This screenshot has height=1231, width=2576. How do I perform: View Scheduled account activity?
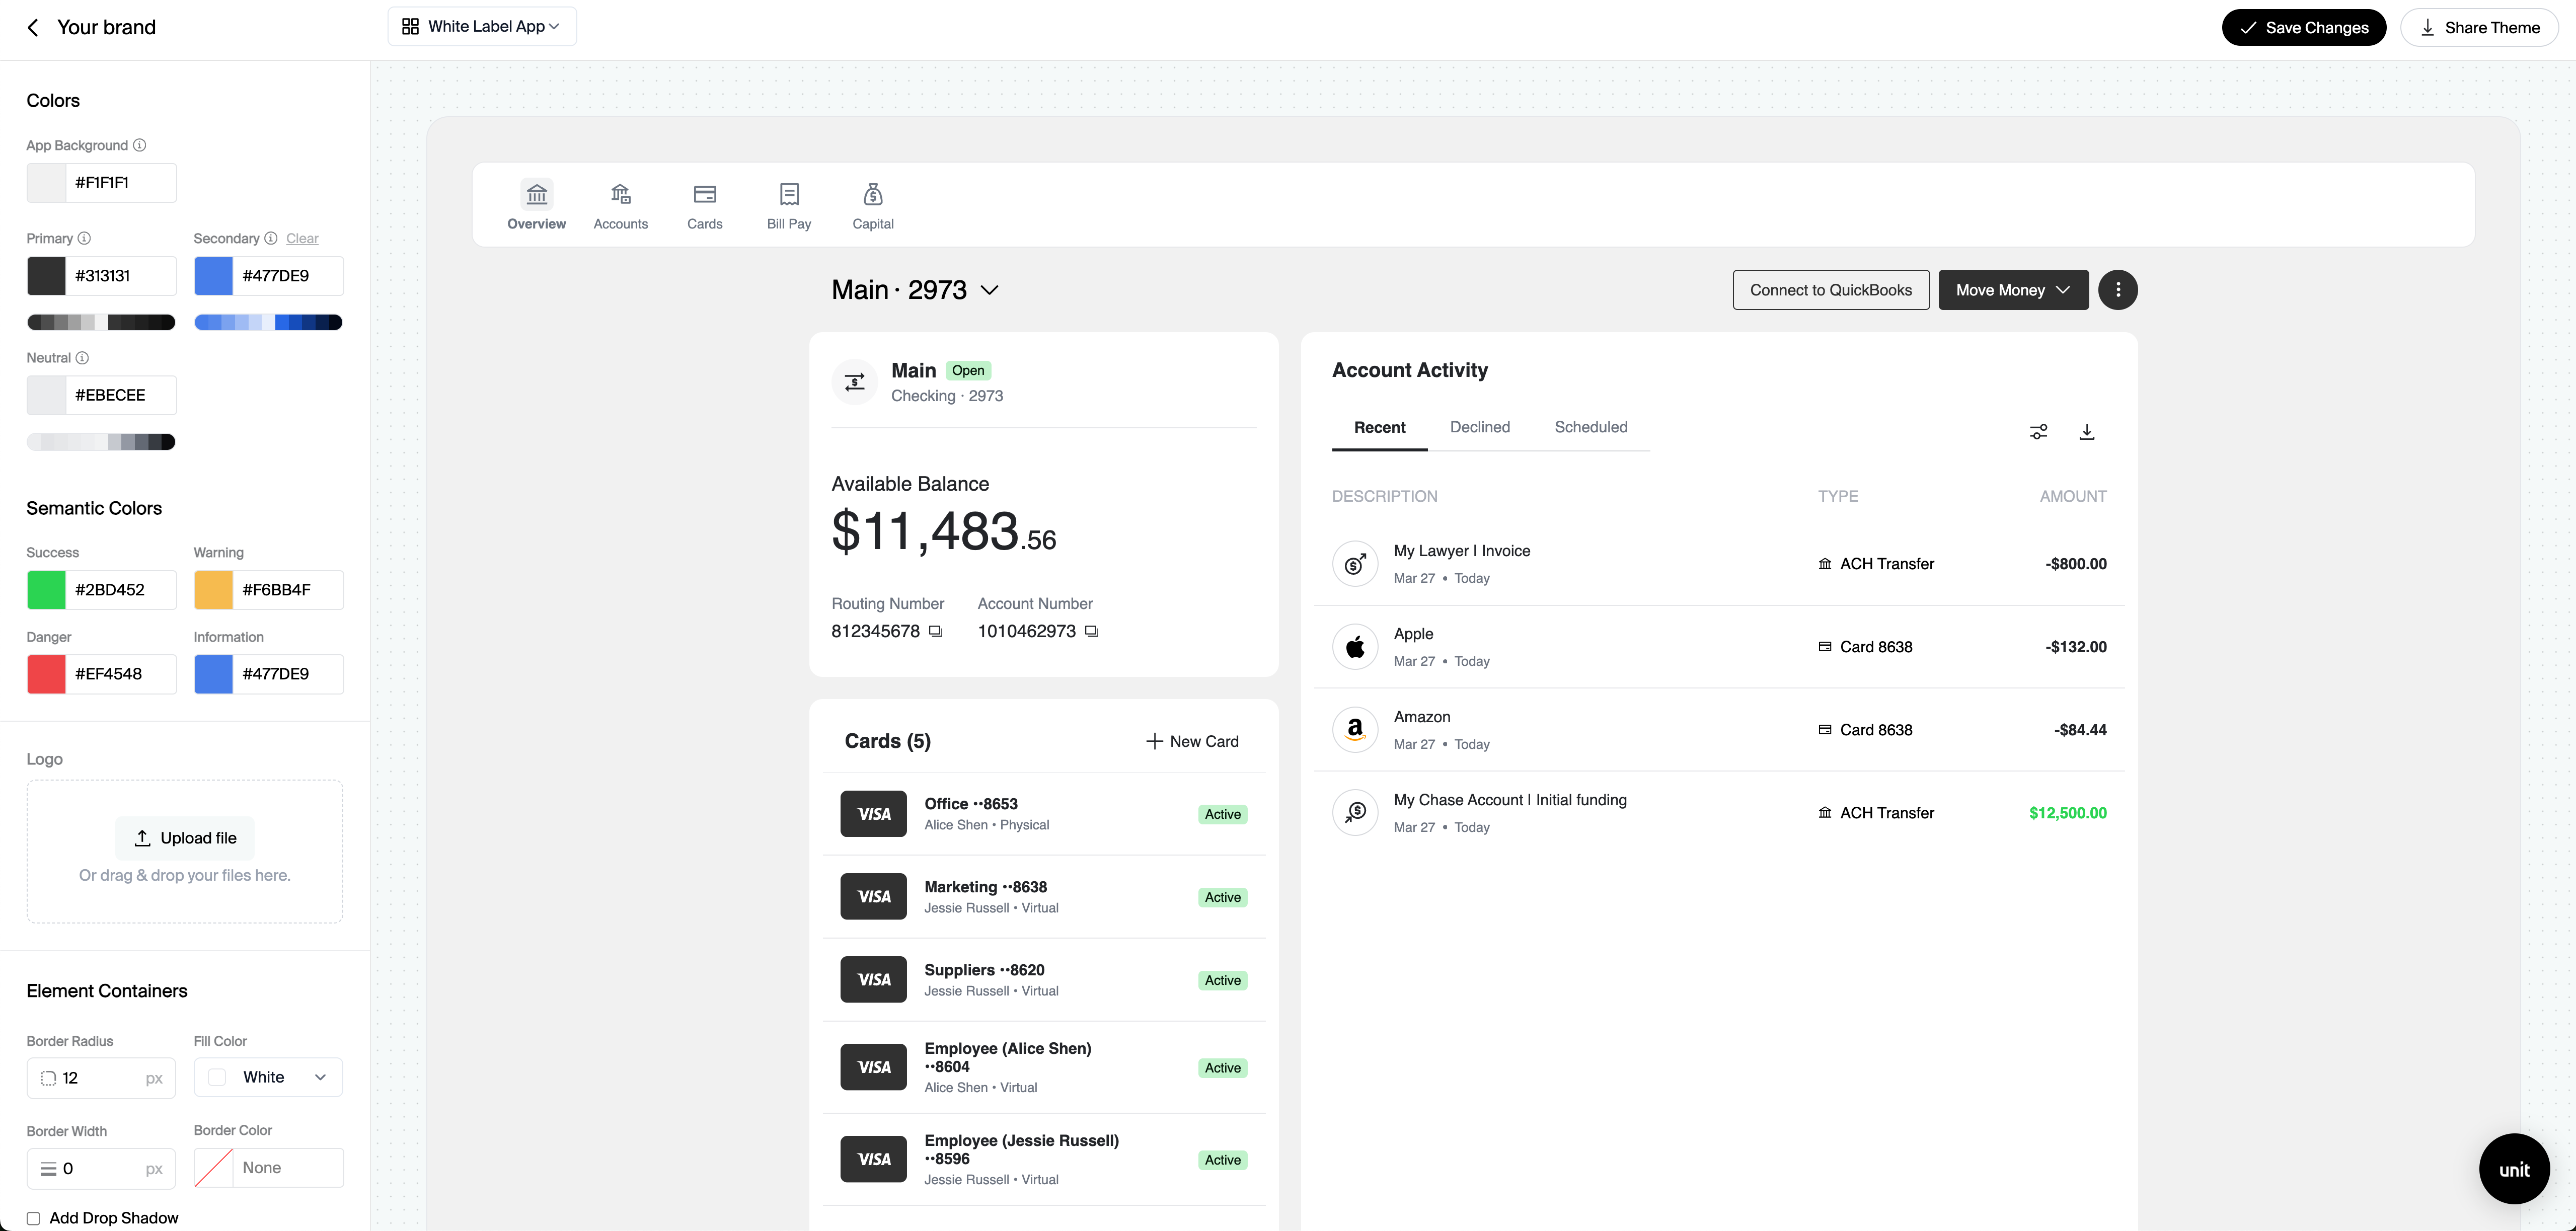coord(1591,427)
